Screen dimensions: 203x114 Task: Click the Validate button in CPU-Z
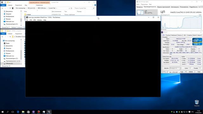click(191, 72)
